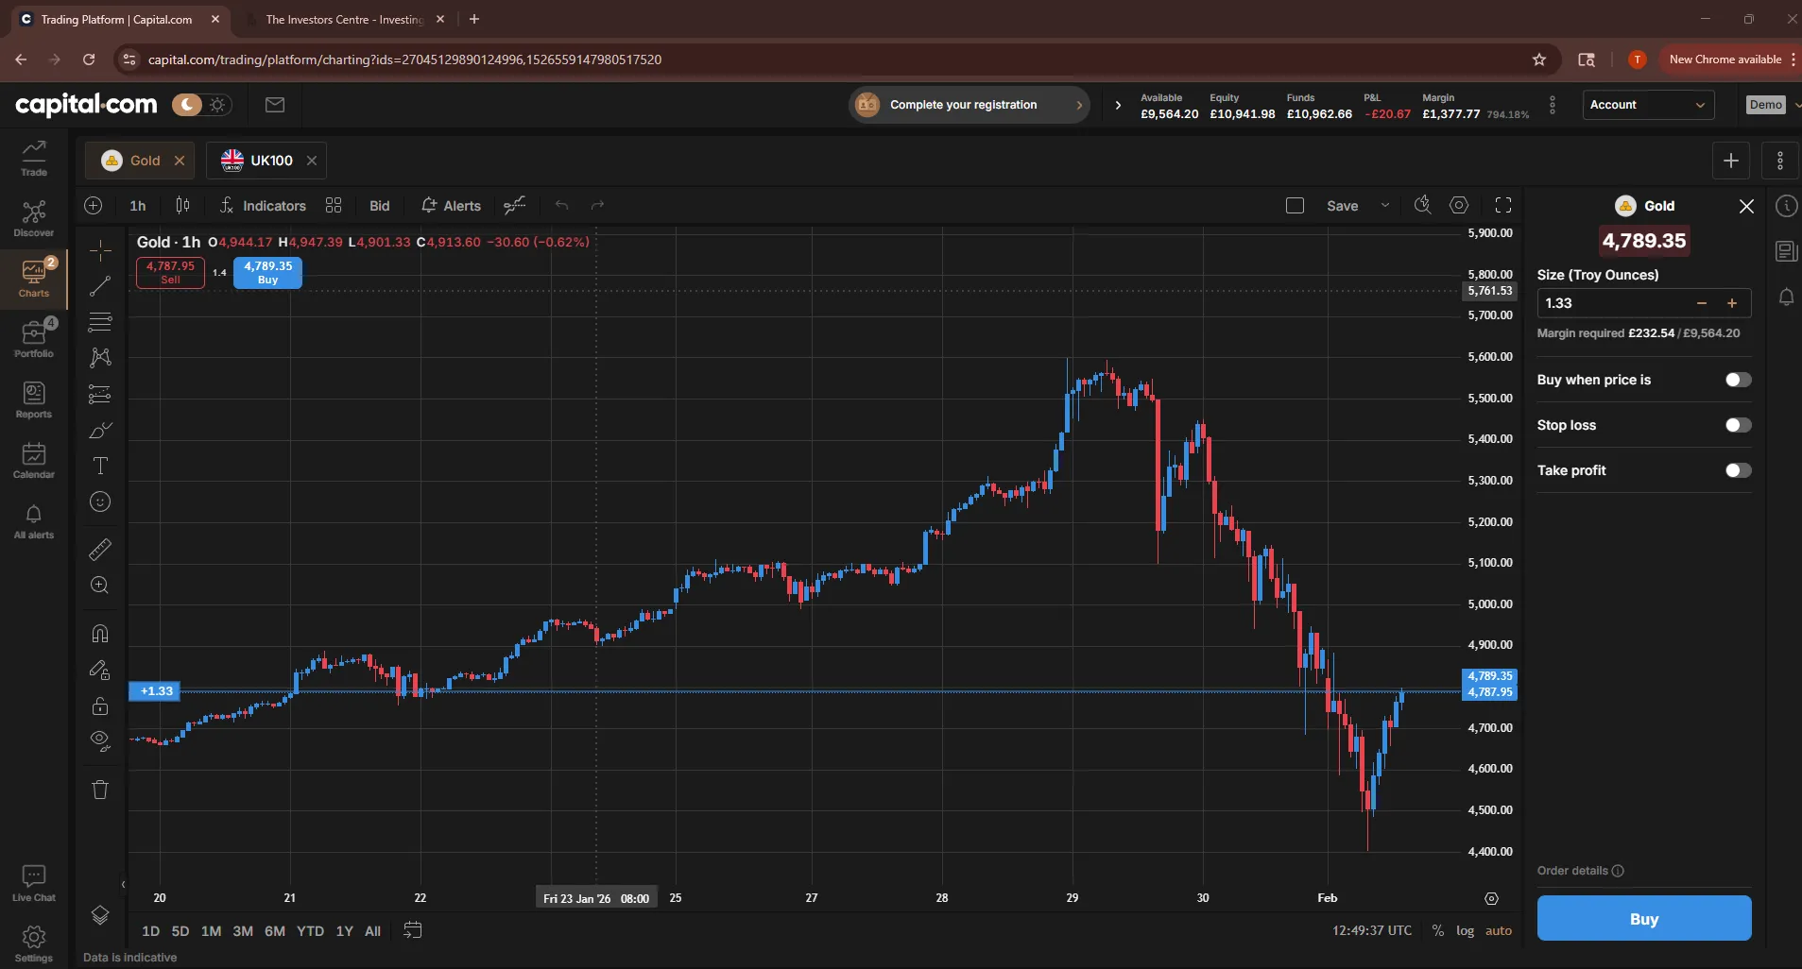This screenshot has width=1802, height=969.
Task: Activate the ruler measure tool
Action: tap(100, 549)
